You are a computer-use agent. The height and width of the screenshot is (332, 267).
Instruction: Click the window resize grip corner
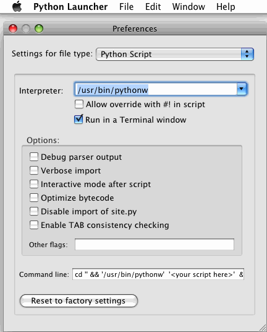(262, 327)
